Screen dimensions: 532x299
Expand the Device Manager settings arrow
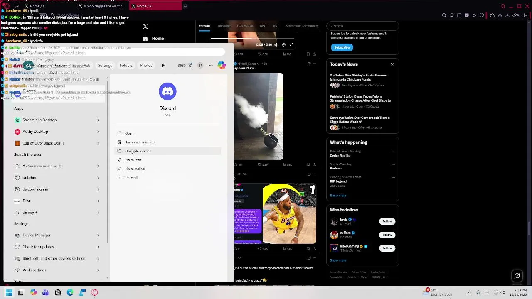98,235
